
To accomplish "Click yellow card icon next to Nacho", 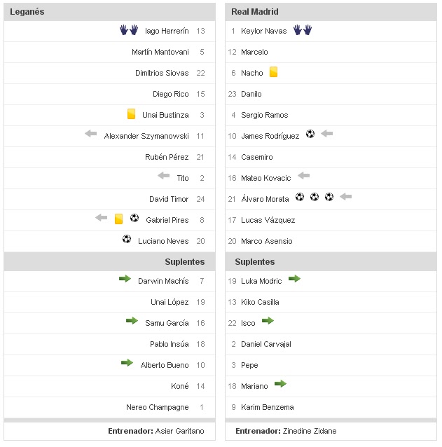I will click(x=273, y=72).
